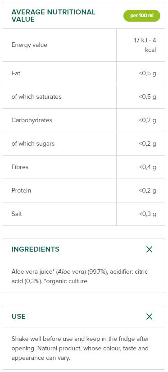Toggle the Use section header

pyautogui.click(x=83, y=317)
